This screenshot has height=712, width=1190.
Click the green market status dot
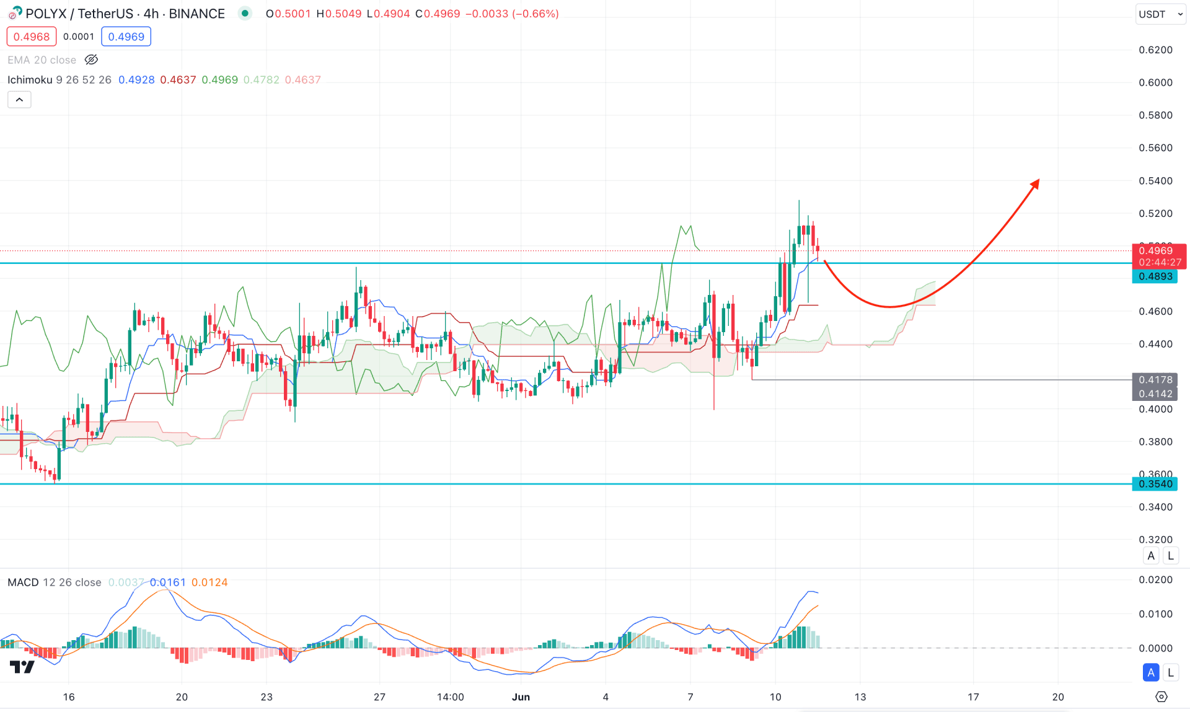[245, 14]
